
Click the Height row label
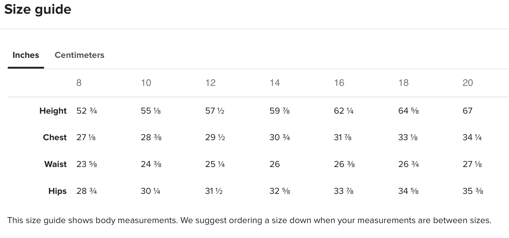click(x=53, y=111)
